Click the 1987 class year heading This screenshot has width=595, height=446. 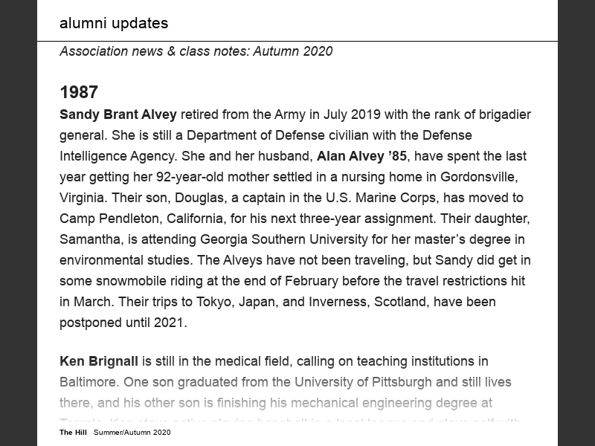click(x=79, y=92)
